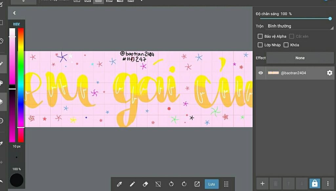Click the rainbow hue strip

pos(21,85)
